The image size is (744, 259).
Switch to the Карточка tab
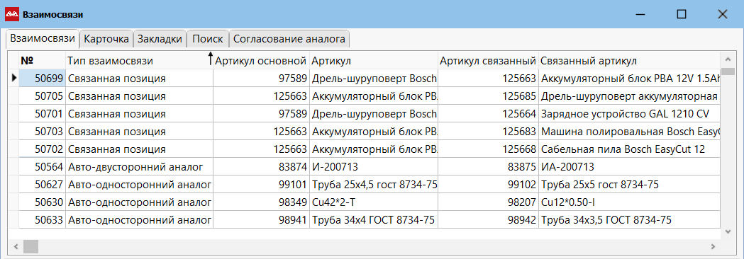click(x=106, y=40)
